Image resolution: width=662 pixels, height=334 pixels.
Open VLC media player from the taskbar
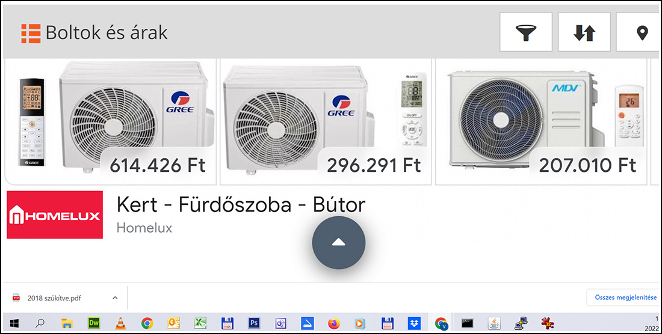point(120,323)
